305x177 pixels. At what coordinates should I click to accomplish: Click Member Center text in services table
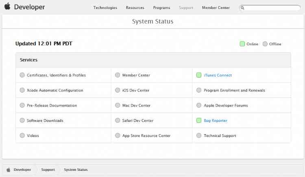pos(136,75)
